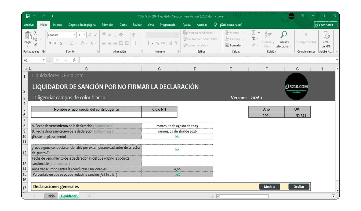
Task: Click the Ocultar button
Action: click(x=299, y=187)
